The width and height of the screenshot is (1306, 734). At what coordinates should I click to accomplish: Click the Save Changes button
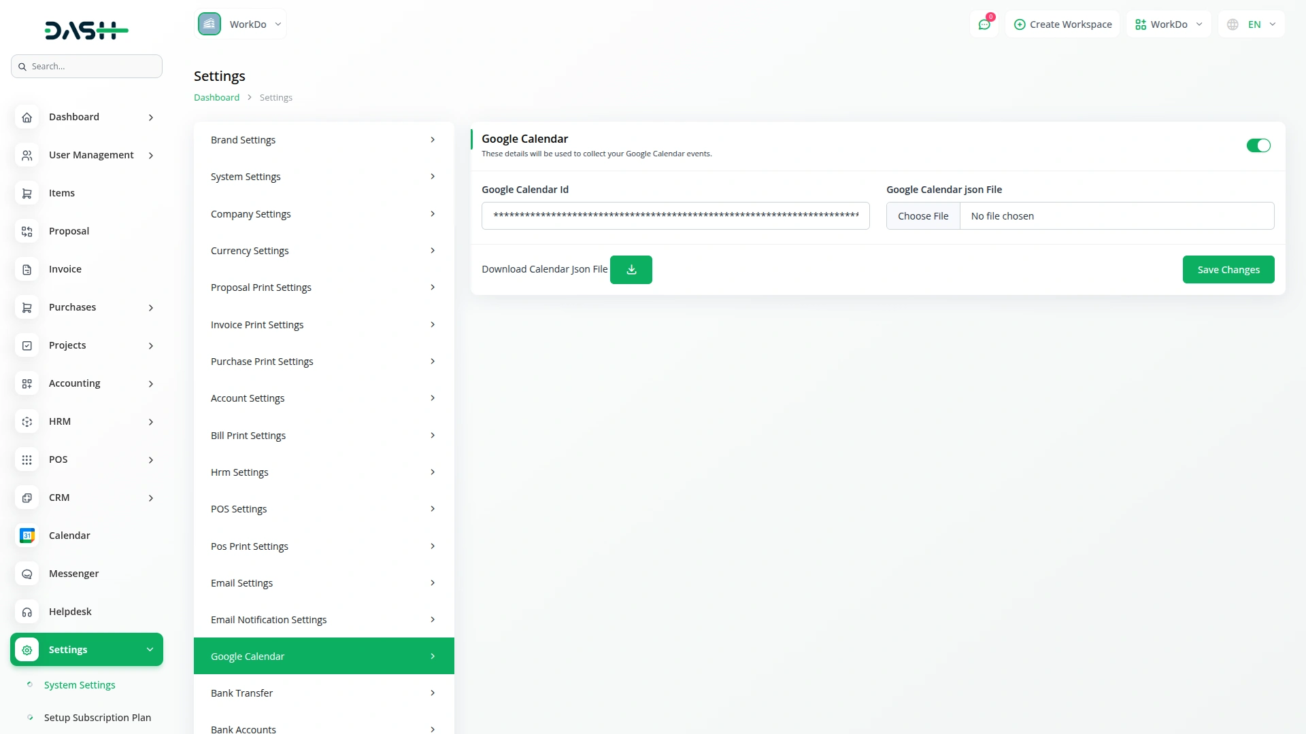point(1228,270)
